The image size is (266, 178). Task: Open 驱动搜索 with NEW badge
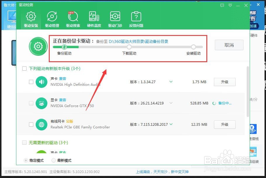pos(73,19)
